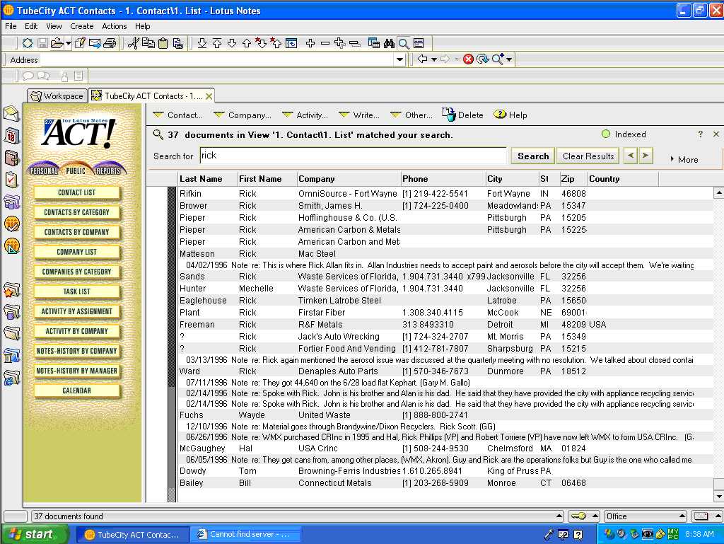
Task: Click the edit document pencil icon
Action: (x=80, y=43)
